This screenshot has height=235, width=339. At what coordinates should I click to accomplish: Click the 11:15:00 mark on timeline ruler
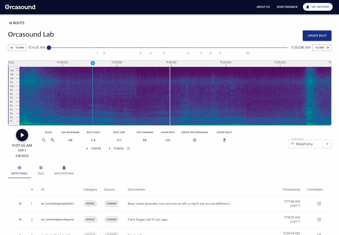(171, 62)
